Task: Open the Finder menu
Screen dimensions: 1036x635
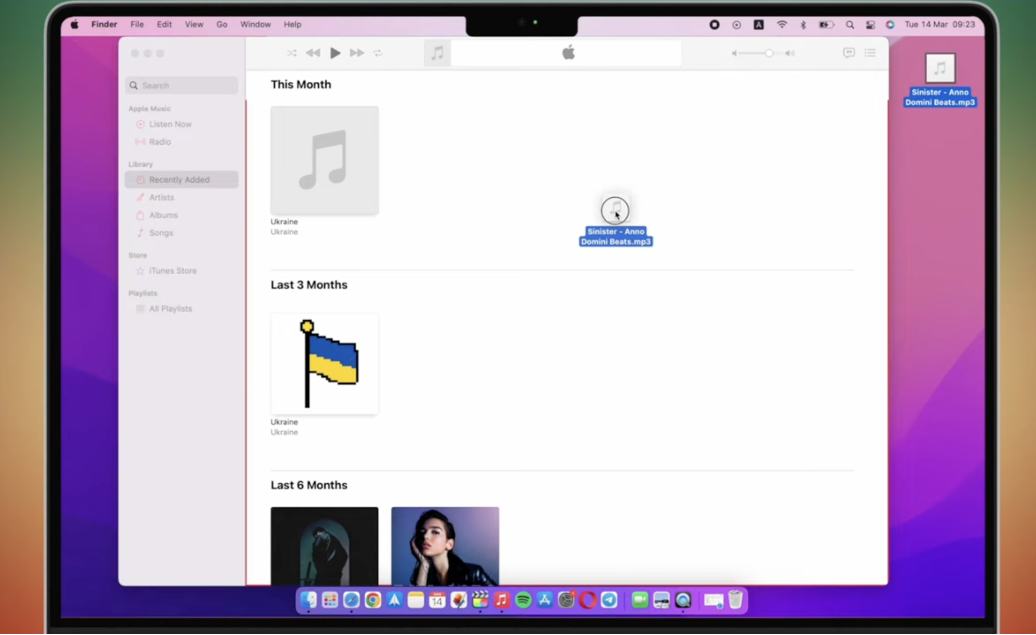Action: (x=104, y=24)
